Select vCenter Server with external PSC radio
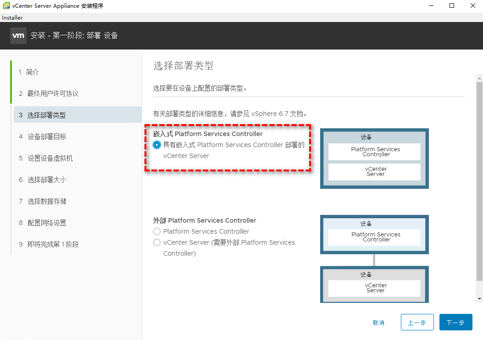This screenshot has height=340, width=483. tap(157, 242)
